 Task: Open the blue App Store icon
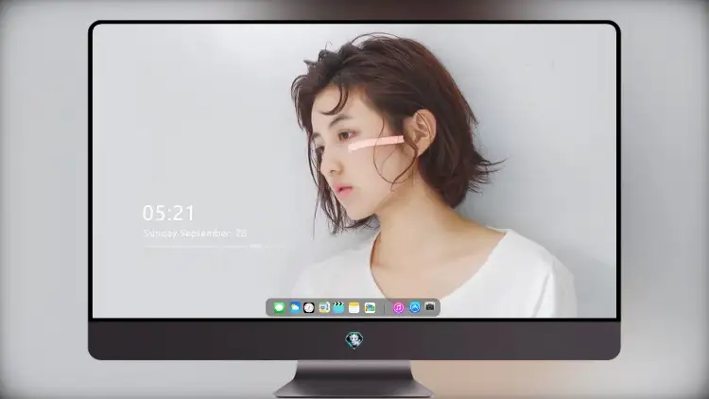pos(414,307)
